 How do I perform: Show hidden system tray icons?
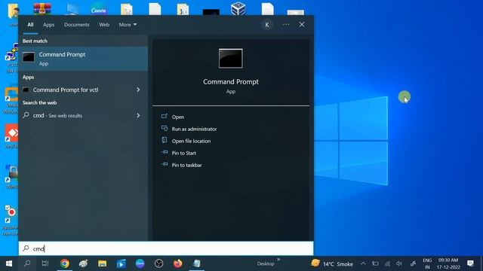pos(363,263)
